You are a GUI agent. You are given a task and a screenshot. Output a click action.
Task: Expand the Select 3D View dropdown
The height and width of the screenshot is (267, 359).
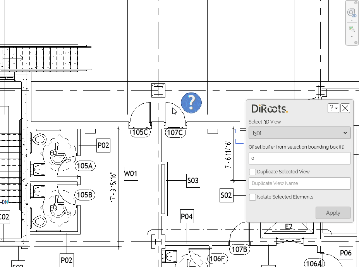click(x=299, y=133)
